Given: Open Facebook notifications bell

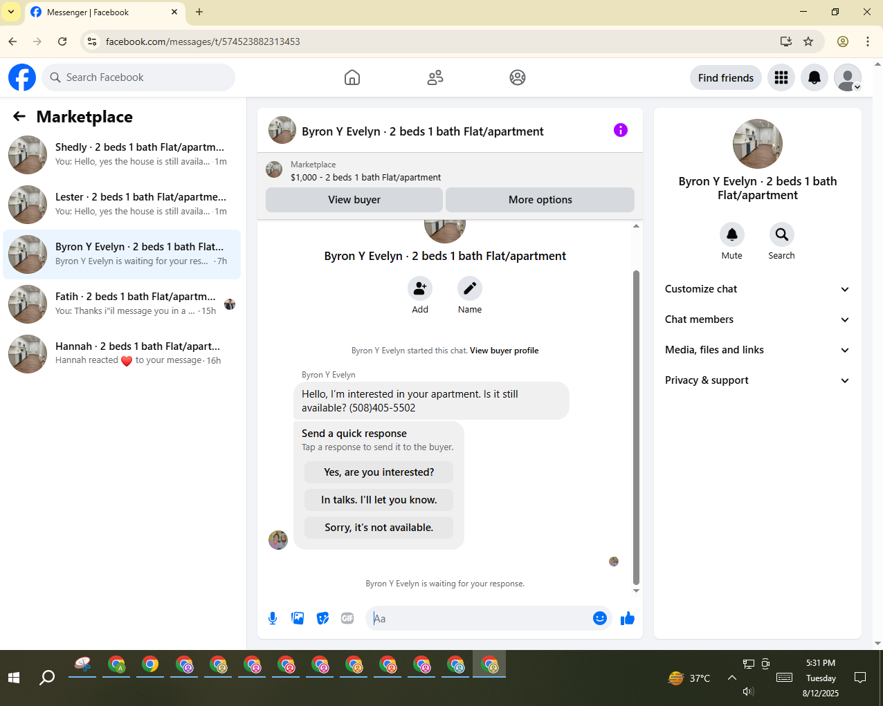Looking at the screenshot, I should click(814, 77).
